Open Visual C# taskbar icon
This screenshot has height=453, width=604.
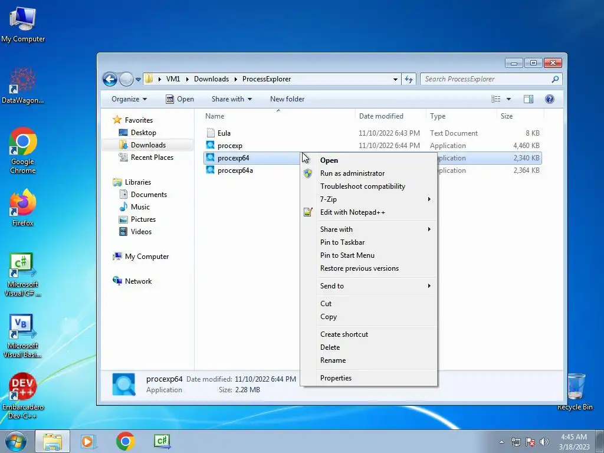pyautogui.click(x=162, y=441)
